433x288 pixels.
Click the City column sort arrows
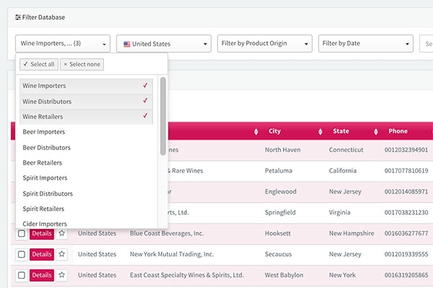320,132
